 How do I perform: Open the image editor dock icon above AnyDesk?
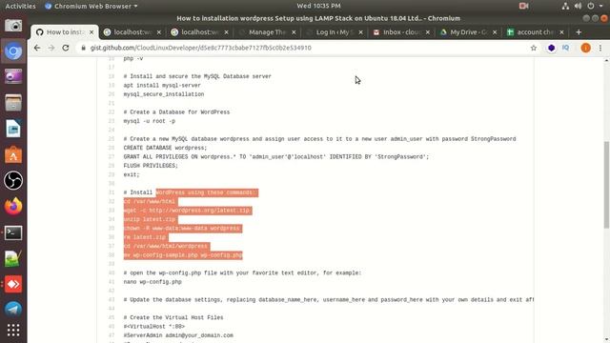pos(13,258)
